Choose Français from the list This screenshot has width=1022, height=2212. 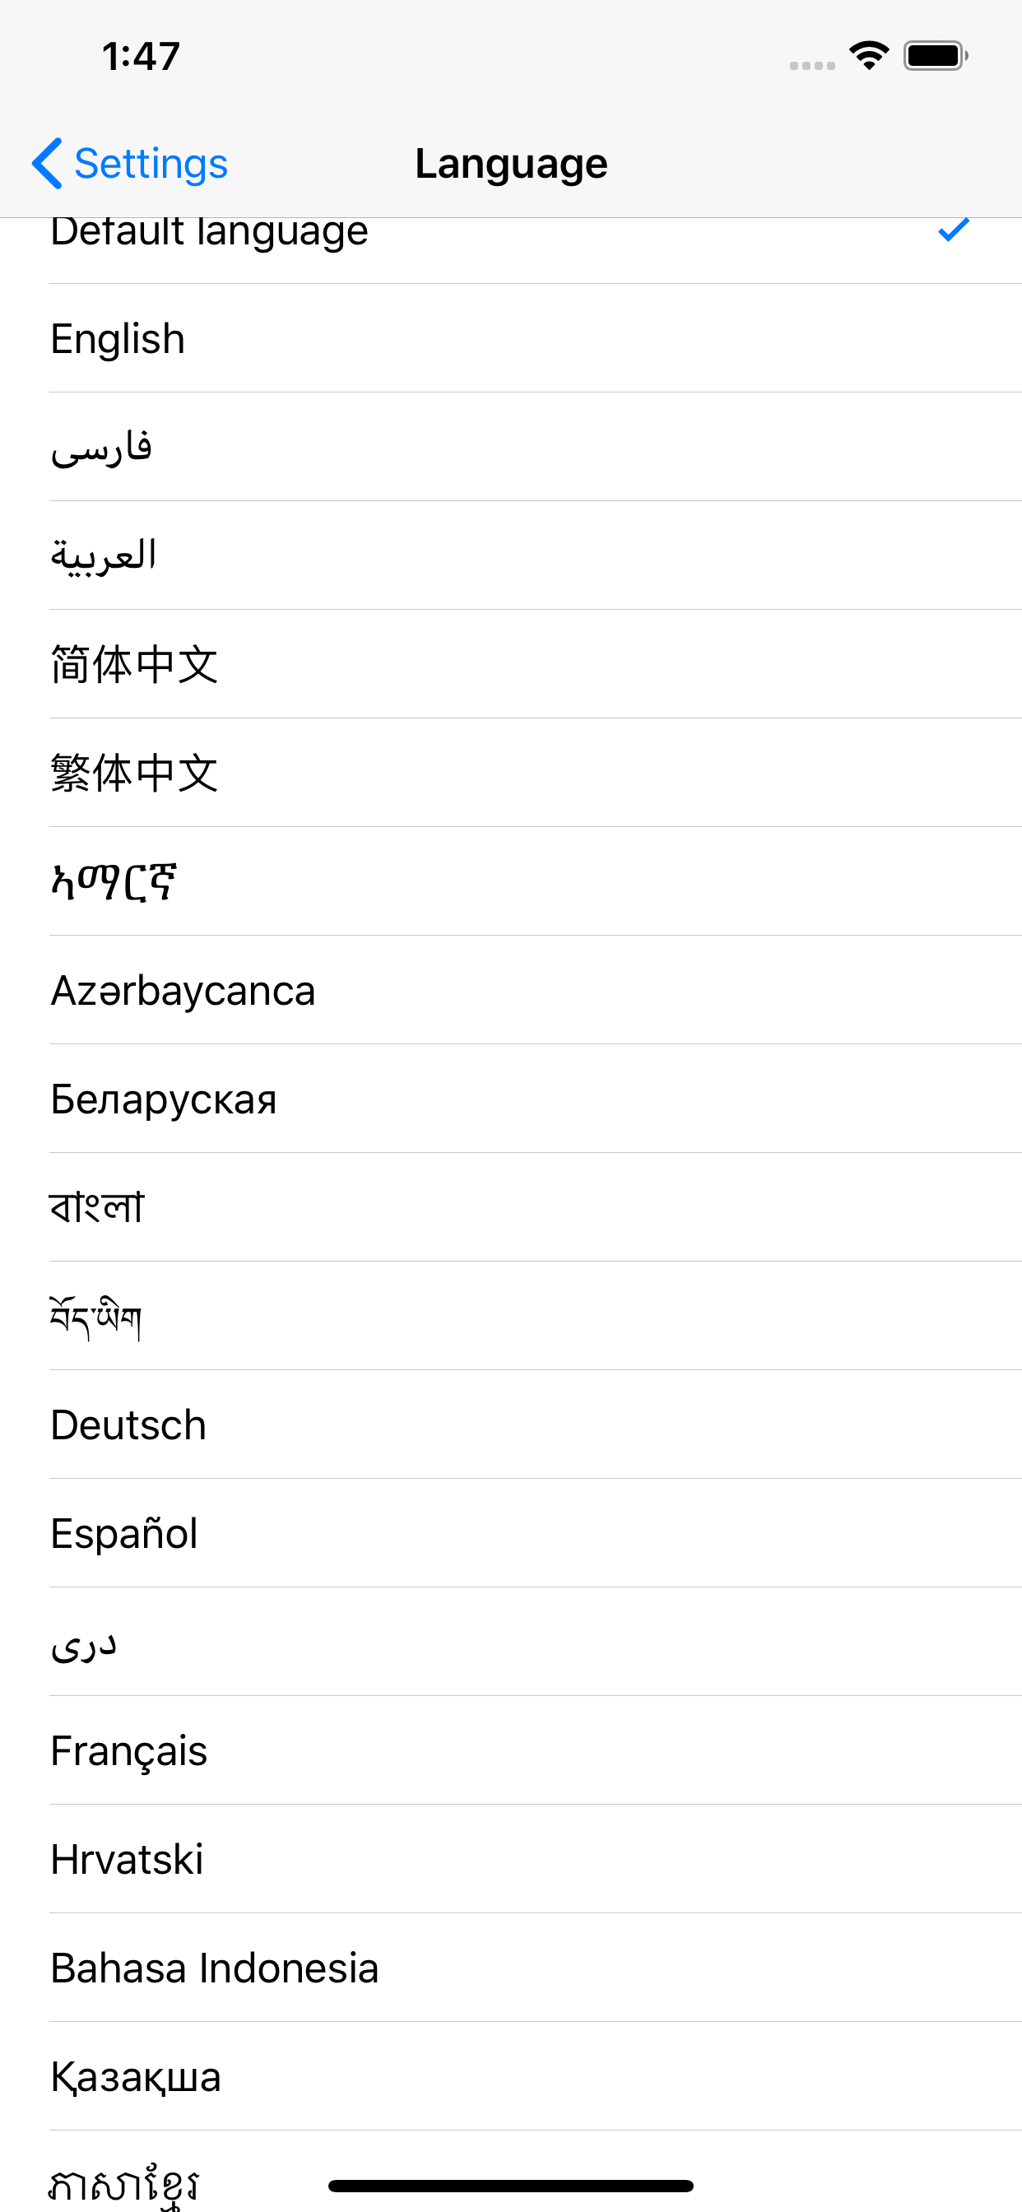[x=129, y=1751]
